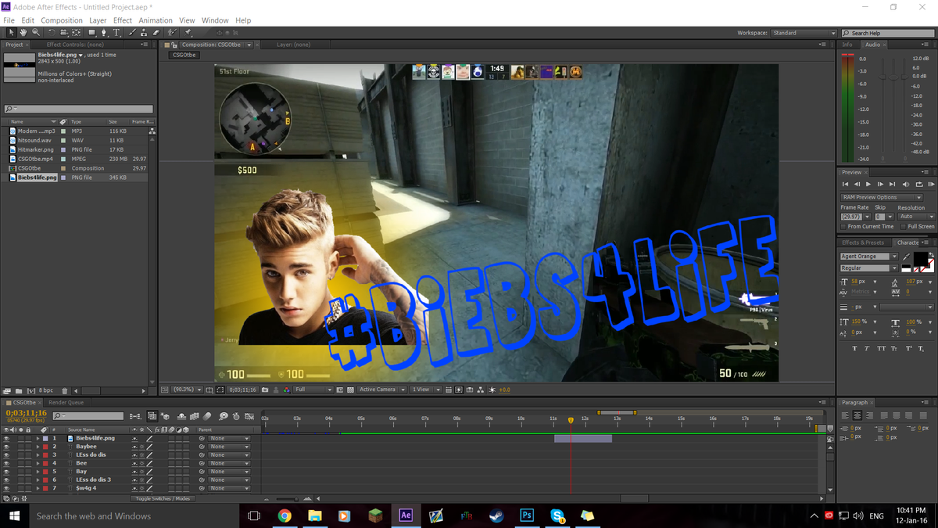Select the Roto Brush tool
This screenshot has width=938, height=528.
pos(173,33)
